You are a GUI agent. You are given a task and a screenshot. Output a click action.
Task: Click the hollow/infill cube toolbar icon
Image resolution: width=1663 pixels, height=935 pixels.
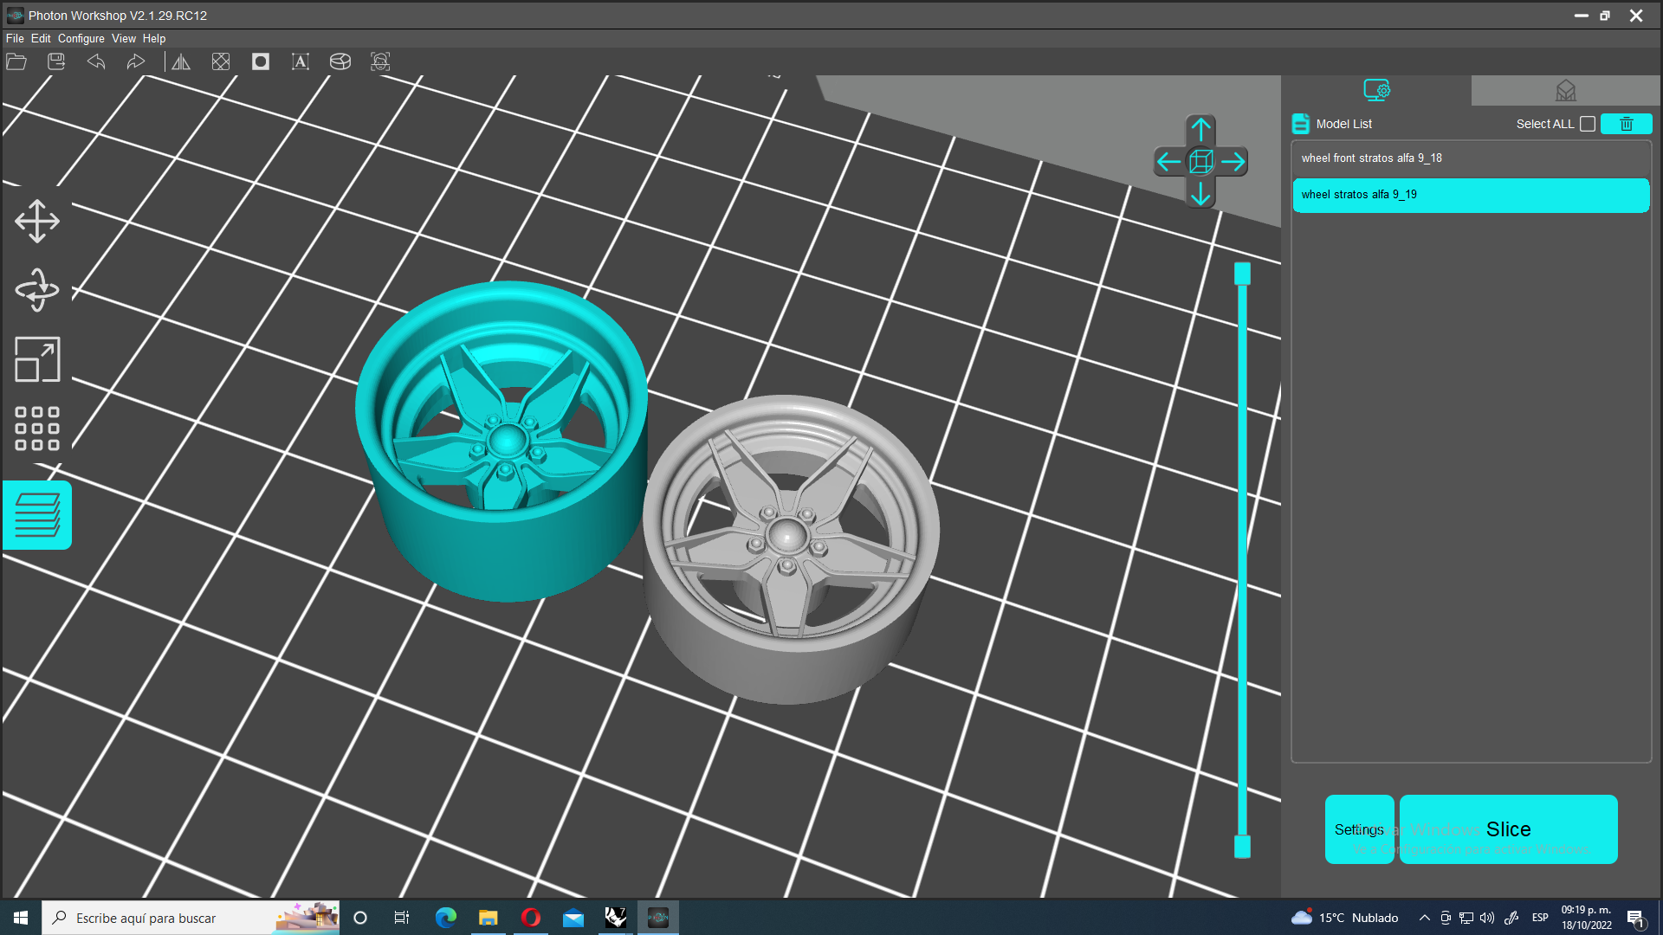[x=221, y=61]
